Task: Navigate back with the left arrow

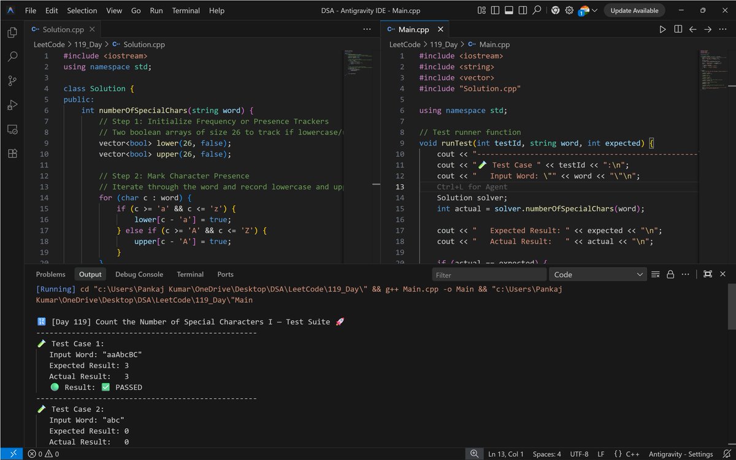Action: (693, 29)
